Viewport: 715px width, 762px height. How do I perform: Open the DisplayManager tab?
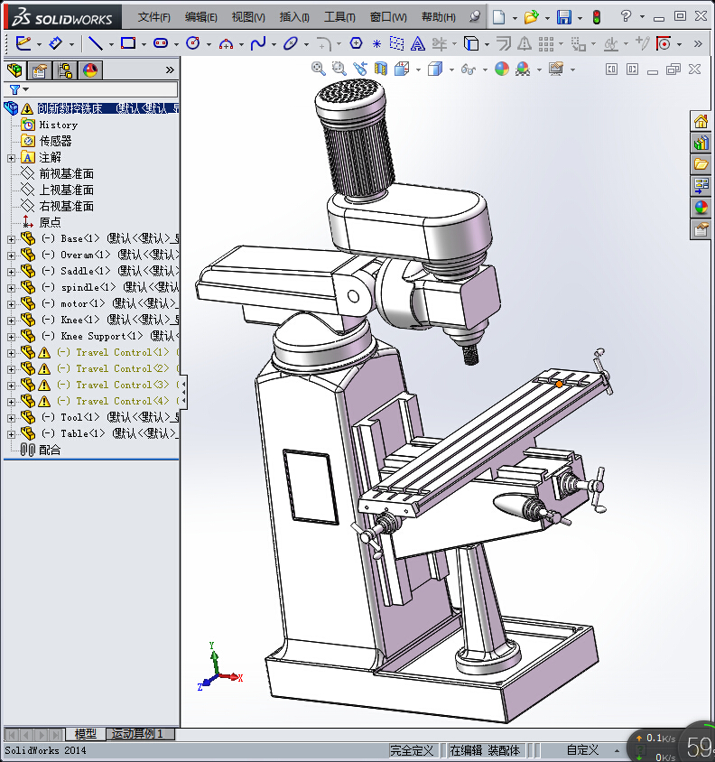[90, 70]
